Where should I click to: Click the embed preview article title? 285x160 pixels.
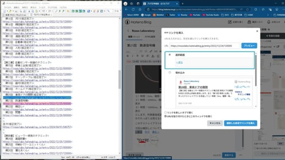pos(193,87)
